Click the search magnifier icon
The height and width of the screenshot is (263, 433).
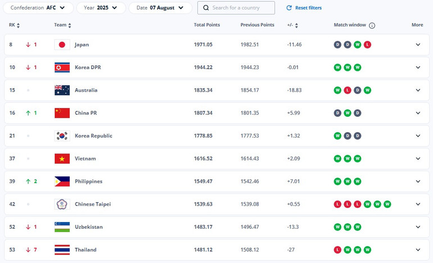tap(206, 8)
